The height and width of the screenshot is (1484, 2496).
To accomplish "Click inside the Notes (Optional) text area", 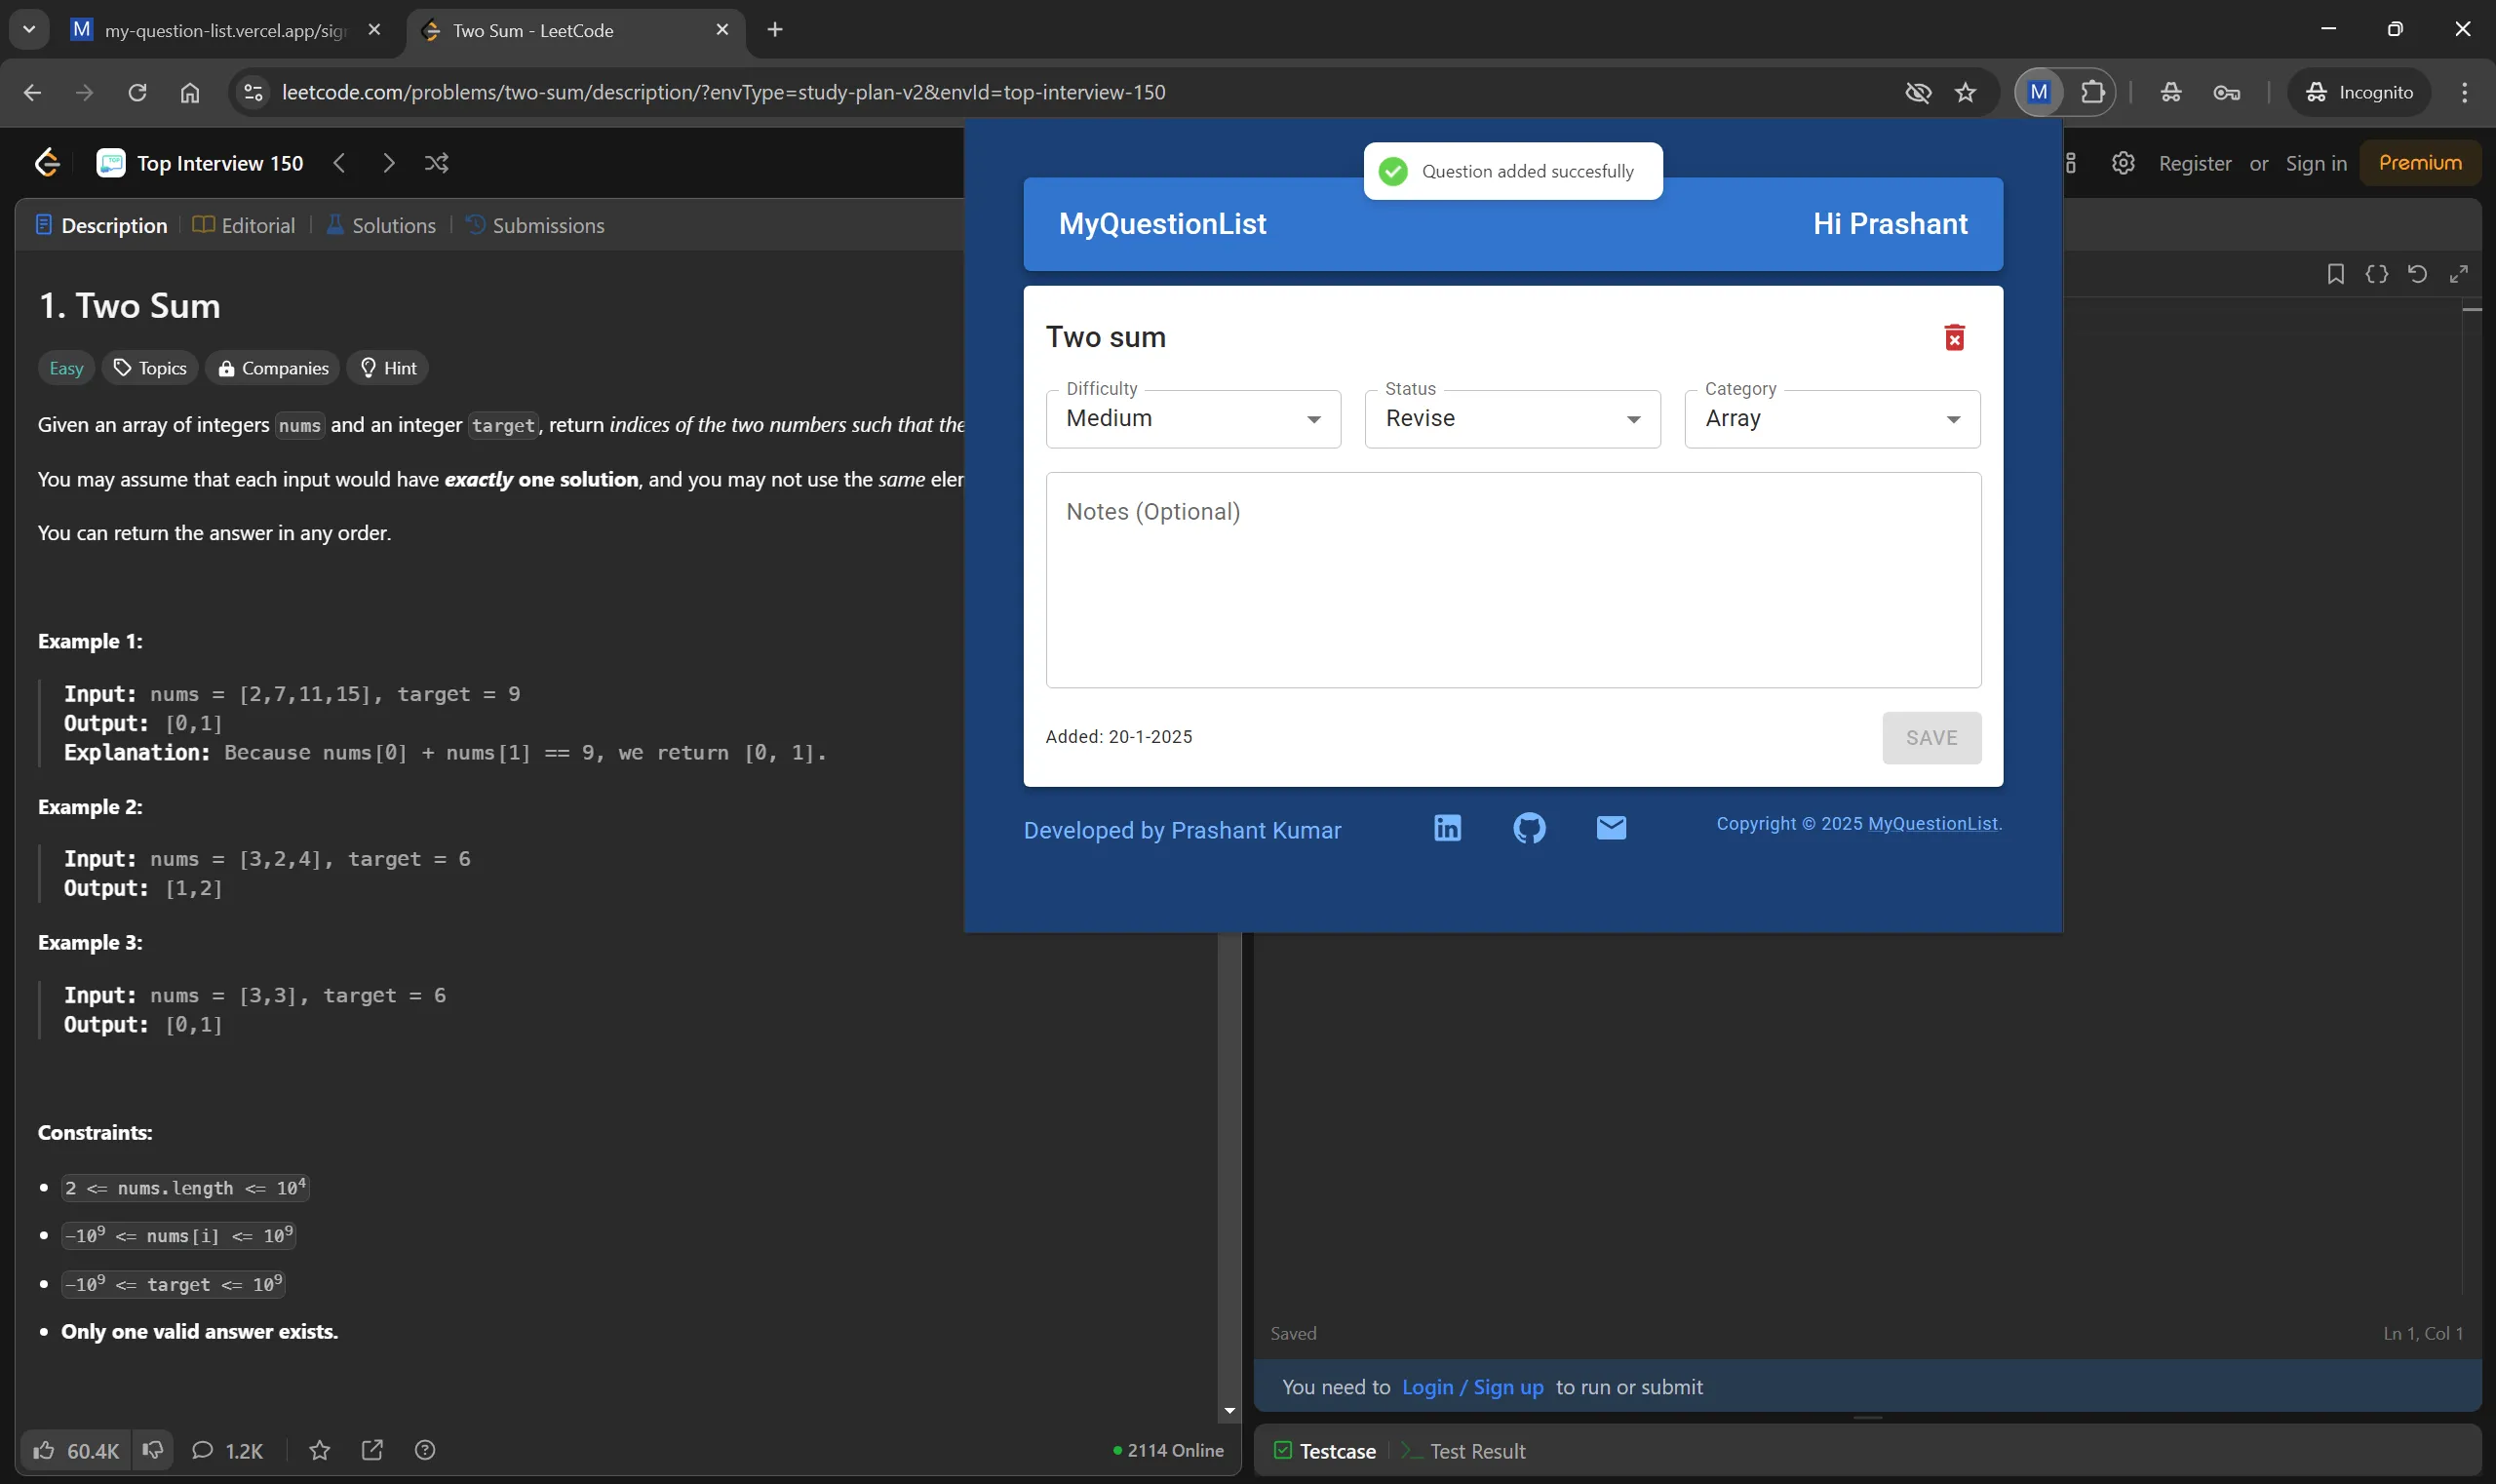I will 1512,580.
